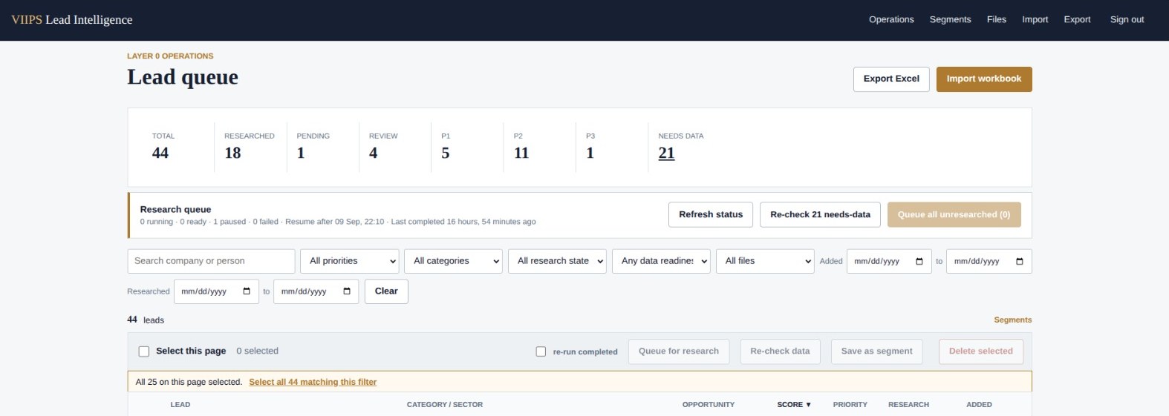Click Select all 44 matching this filter
Screen dimensions: 1169x416
(313, 382)
